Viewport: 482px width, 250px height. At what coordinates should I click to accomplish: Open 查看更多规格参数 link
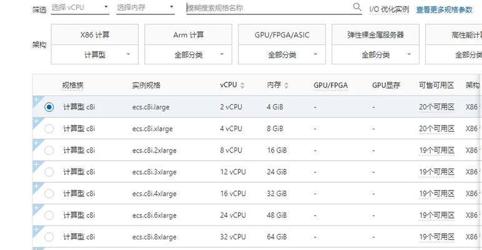click(x=444, y=9)
